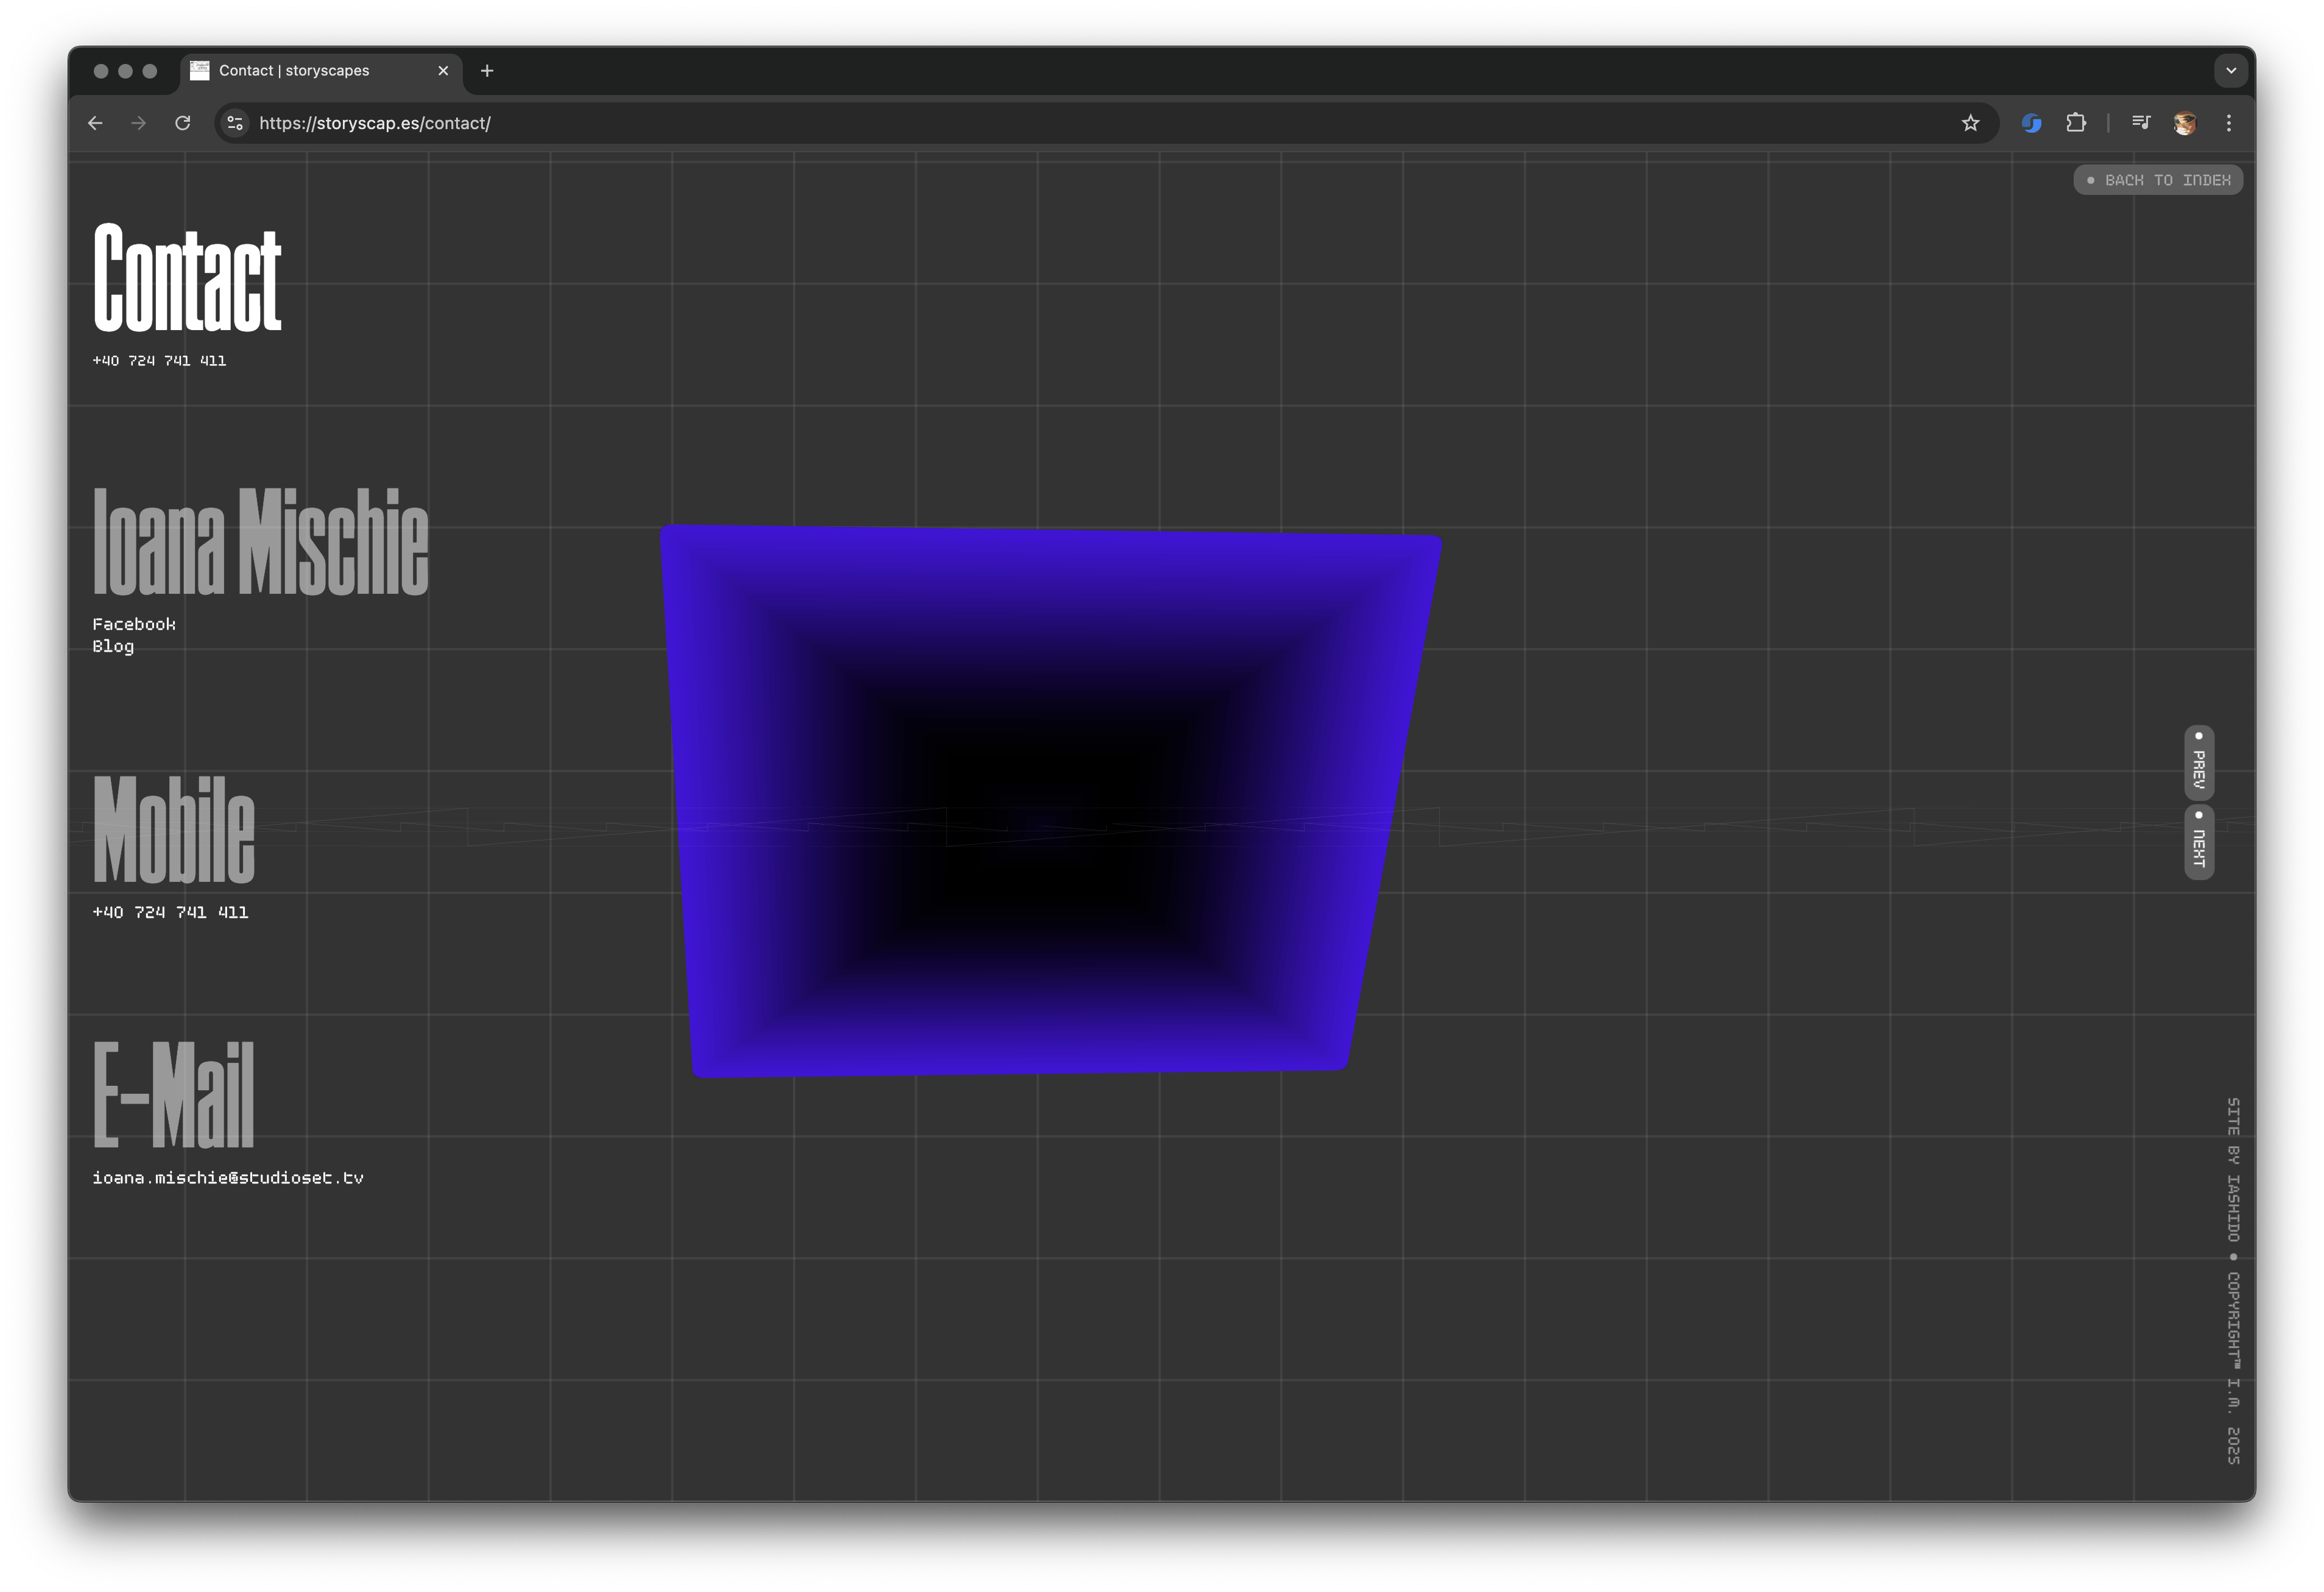
Task: Expand the tab search chevron
Action: 2231,71
